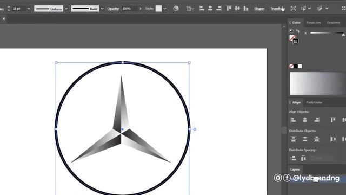Click Vertical Distribute Space icon
Screen dimensions: 346x195
coord(293,158)
